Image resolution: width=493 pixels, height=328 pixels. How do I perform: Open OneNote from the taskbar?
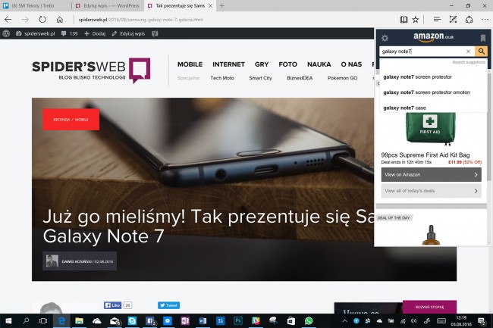185,320
